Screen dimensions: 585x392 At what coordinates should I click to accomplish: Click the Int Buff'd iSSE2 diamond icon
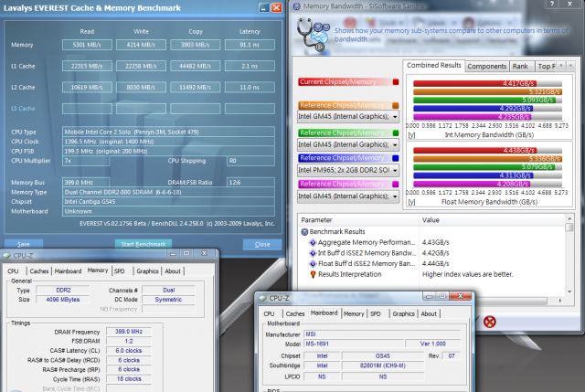pos(313,253)
